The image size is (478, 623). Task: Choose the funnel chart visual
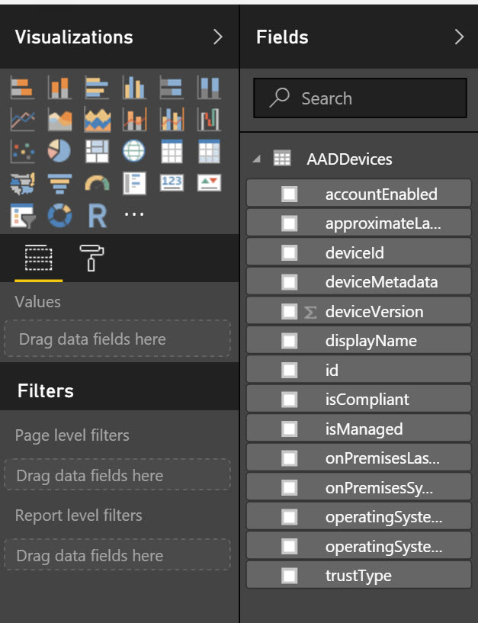[59, 184]
